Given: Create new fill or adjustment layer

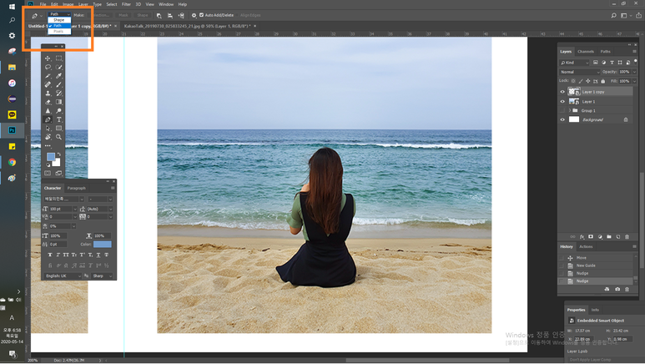Looking at the screenshot, I should (600, 237).
